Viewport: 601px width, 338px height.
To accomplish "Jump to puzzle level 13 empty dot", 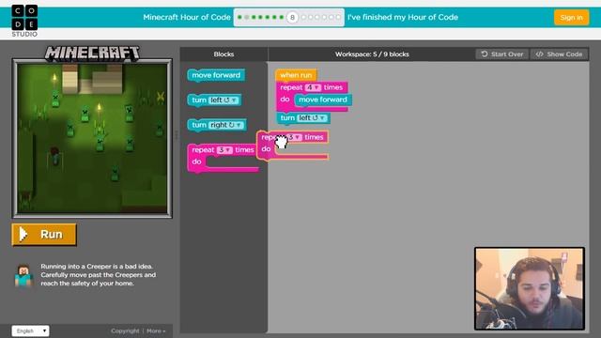I will coord(331,17).
